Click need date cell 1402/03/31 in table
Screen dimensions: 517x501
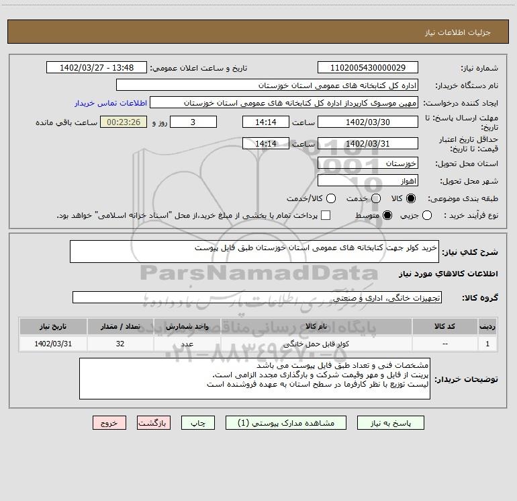click(53, 344)
